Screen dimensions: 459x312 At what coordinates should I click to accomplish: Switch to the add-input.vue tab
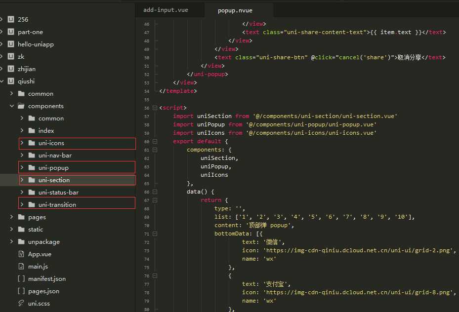[166, 10]
